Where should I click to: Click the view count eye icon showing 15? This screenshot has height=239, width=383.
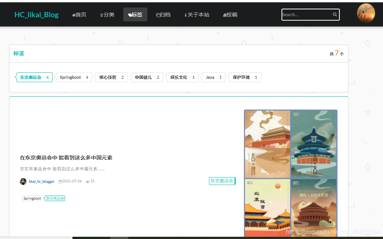(x=87, y=181)
